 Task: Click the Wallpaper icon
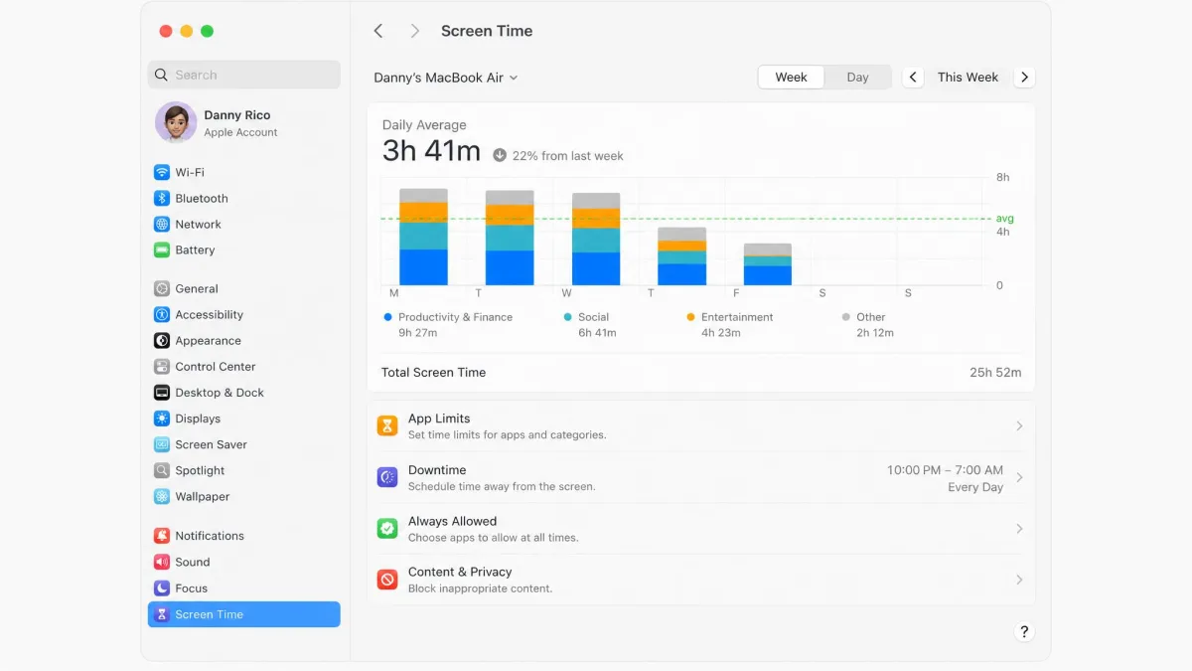[162, 496]
